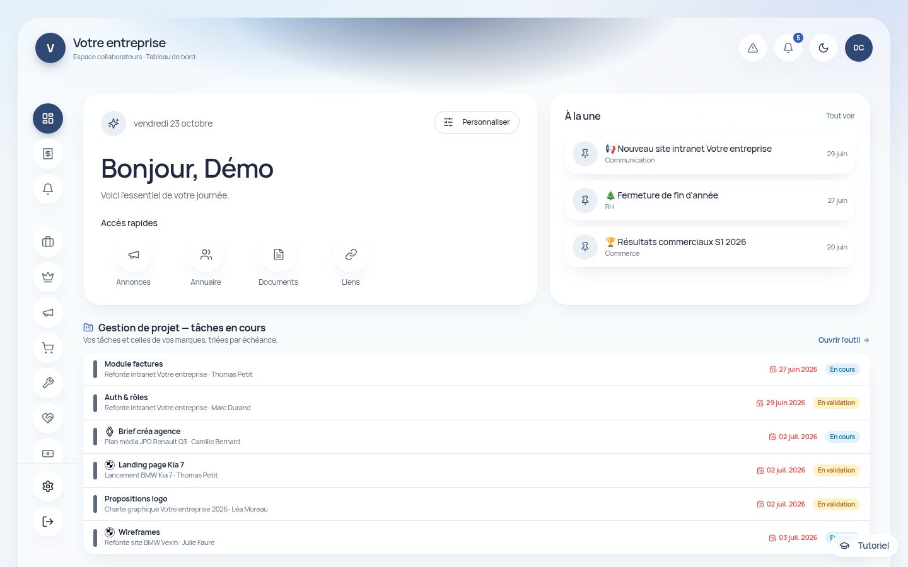The height and width of the screenshot is (567, 908).
Task: Open the shopping cart icon in sidebar
Action: 48,348
